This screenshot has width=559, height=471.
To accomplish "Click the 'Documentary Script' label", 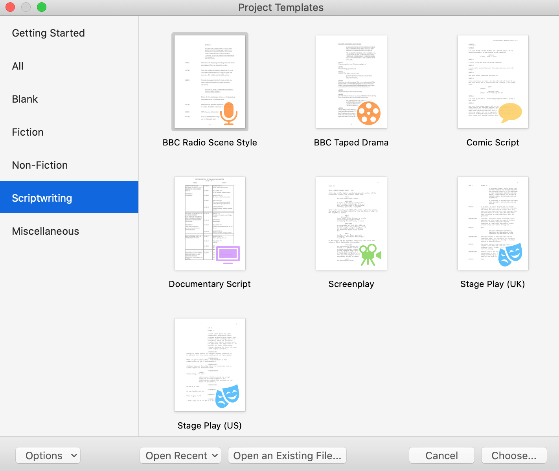I will [210, 284].
